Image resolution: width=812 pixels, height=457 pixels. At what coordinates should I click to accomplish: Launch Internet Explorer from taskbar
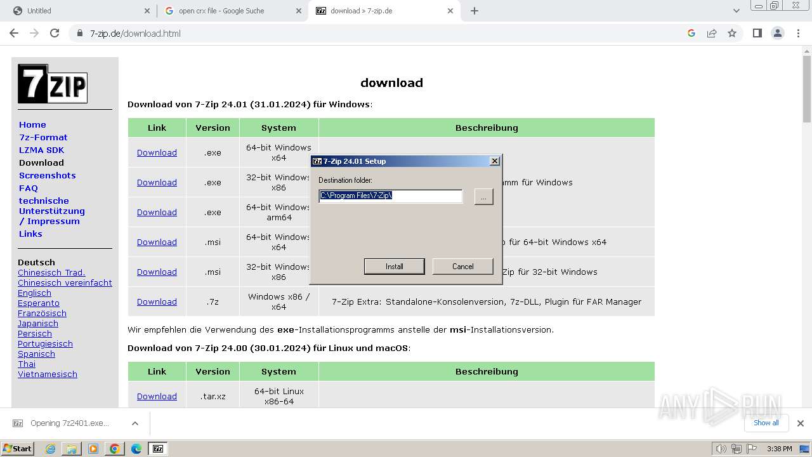pos(50,449)
